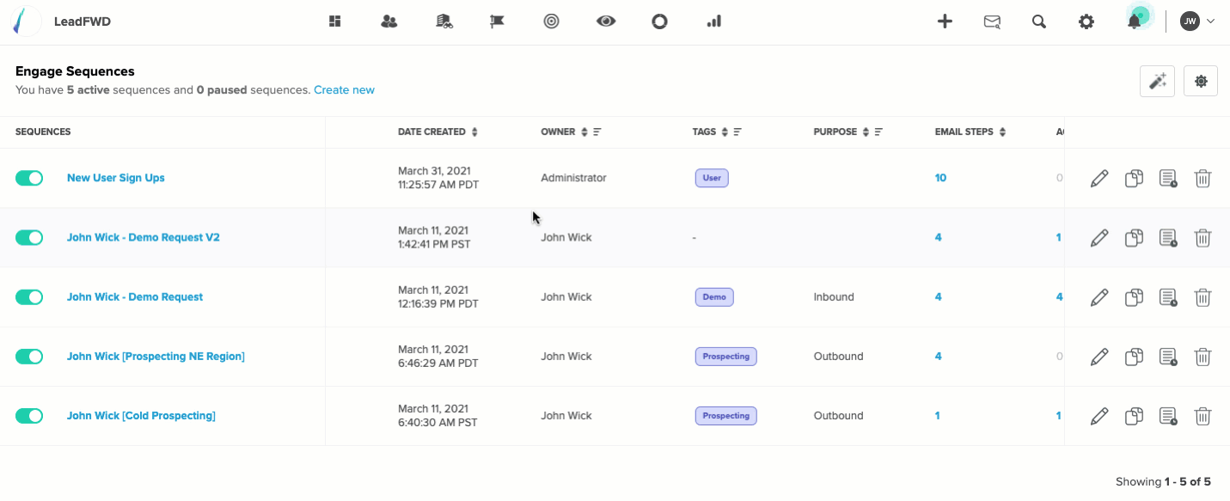Delete the Cold Prospecting sequence
1230x501 pixels.
point(1203,416)
